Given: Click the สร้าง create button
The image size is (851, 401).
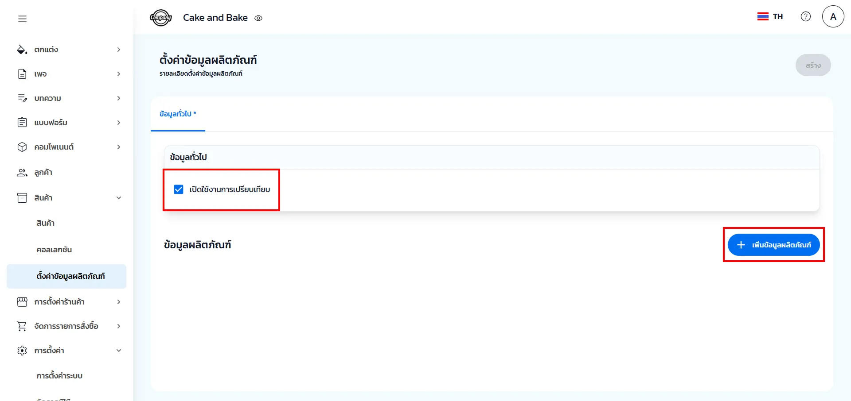Looking at the screenshot, I should click(x=813, y=65).
